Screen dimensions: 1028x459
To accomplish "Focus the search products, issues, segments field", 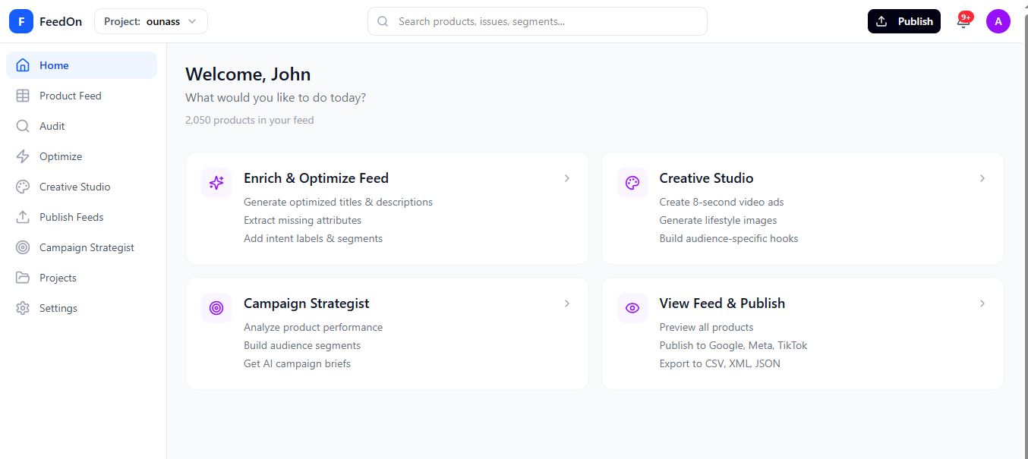I will pyautogui.click(x=547, y=21).
